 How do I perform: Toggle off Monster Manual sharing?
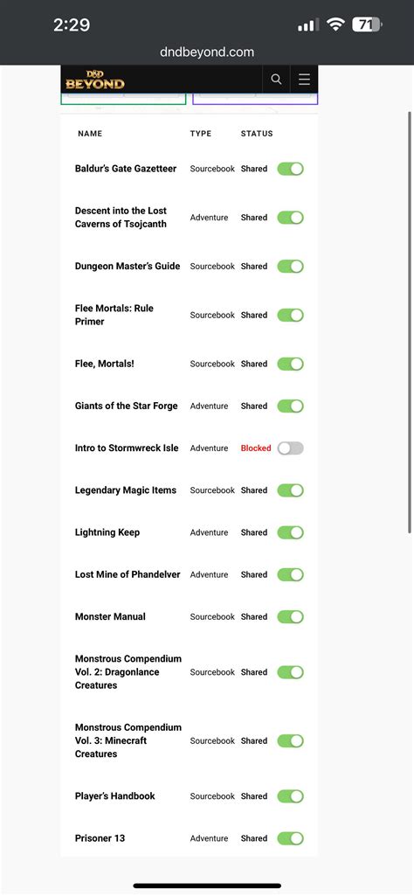[290, 616]
